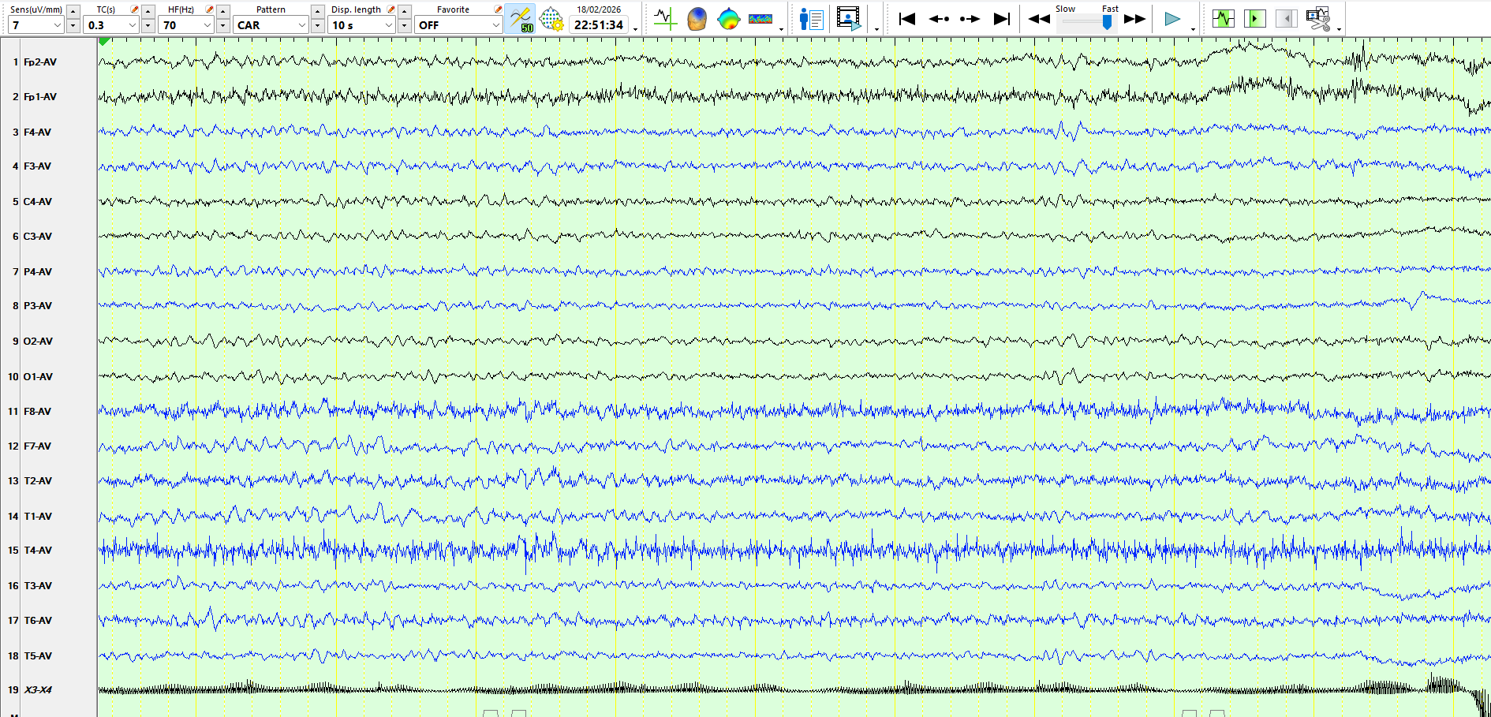Open the spectrogram trend display
The height and width of the screenshot is (717, 1491).
pyautogui.click(x=760, y=19)
